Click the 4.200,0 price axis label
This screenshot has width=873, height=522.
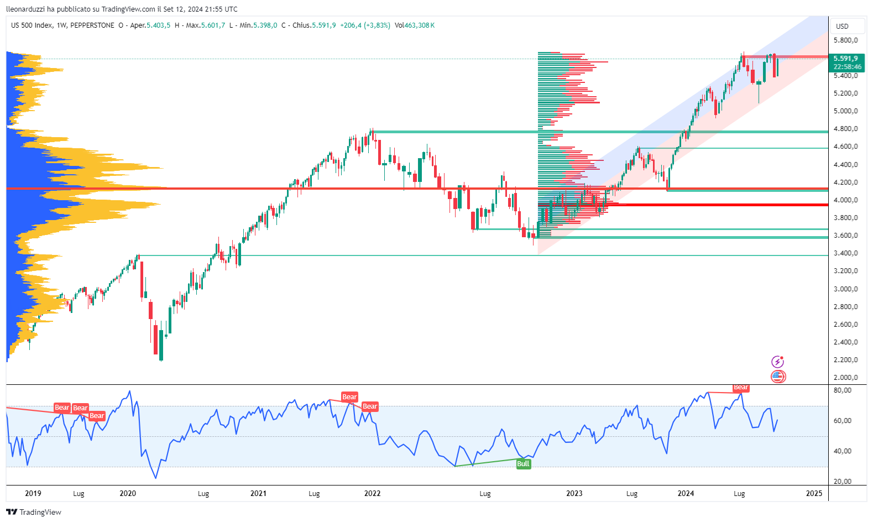point(846,182)
